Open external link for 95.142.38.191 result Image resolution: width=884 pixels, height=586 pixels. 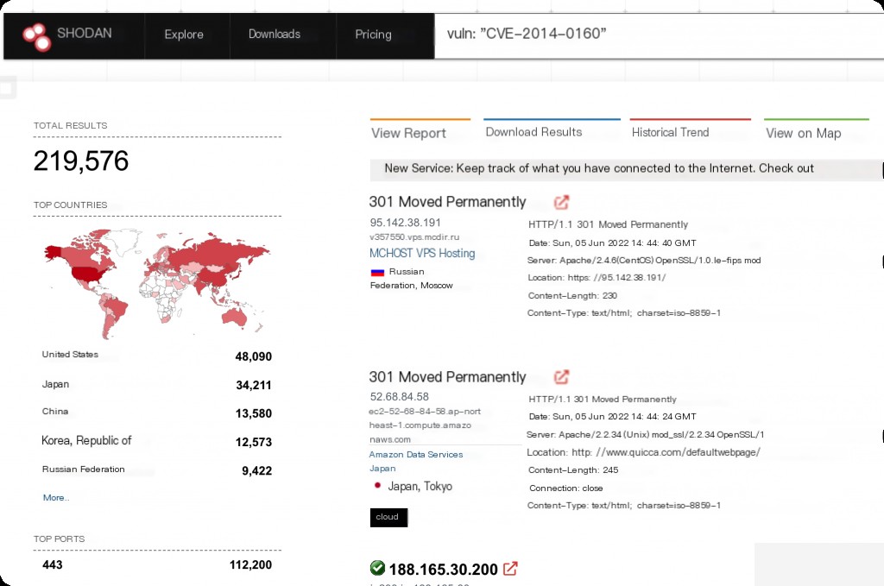561,202
